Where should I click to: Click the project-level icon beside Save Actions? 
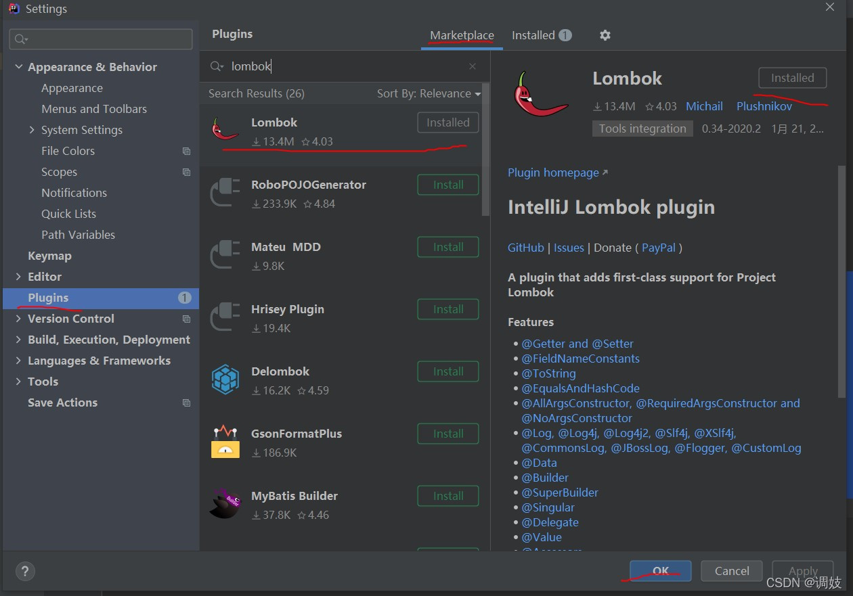186,403
